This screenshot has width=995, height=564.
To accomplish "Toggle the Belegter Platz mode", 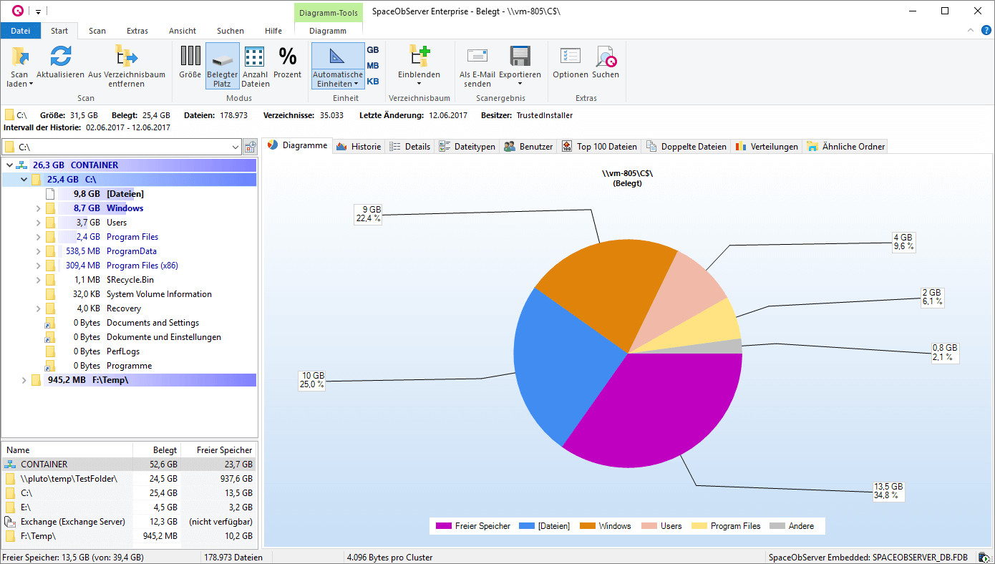I will point(222,66).
